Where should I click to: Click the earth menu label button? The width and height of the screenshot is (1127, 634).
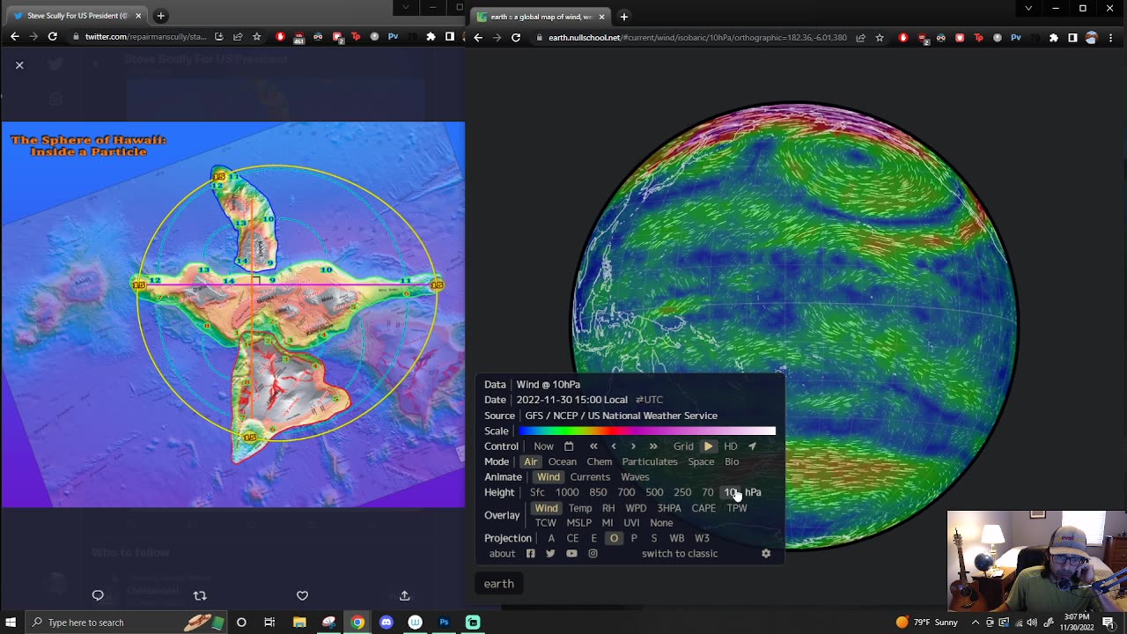click(498, 584)
